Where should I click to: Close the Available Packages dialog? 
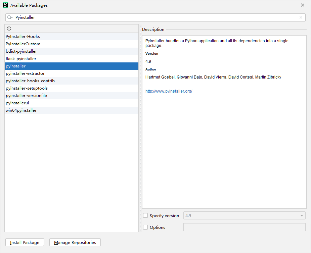click(x=303, y=5)
